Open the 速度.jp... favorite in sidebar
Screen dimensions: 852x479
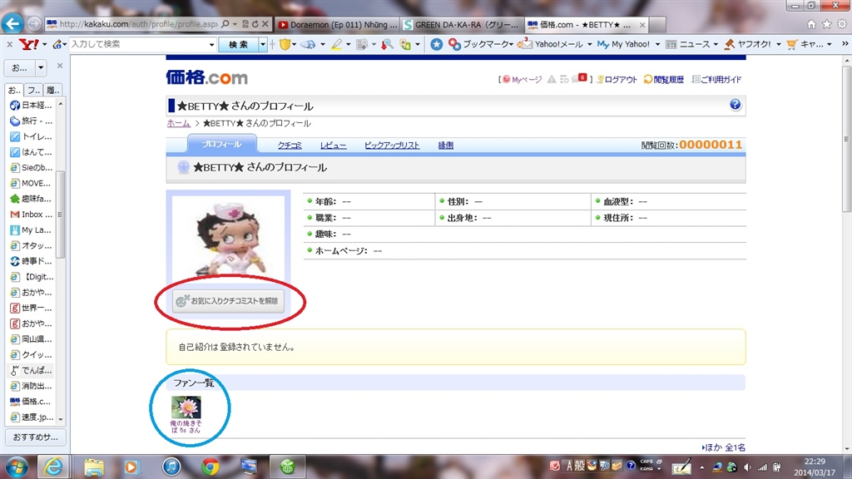click(x=32, y=417)
